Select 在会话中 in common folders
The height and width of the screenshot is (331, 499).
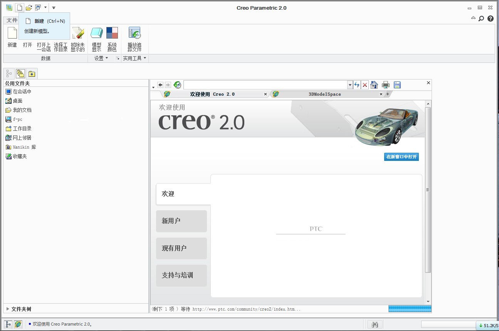click(x=18, y=91)
